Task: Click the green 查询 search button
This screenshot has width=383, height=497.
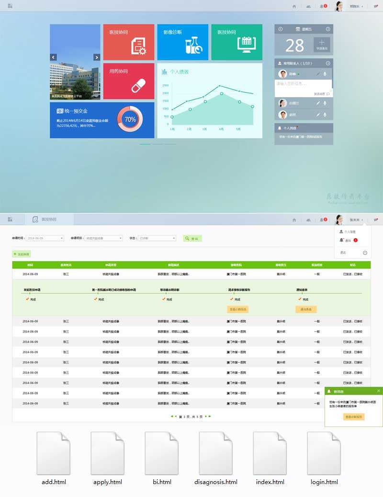Action: 192,238
